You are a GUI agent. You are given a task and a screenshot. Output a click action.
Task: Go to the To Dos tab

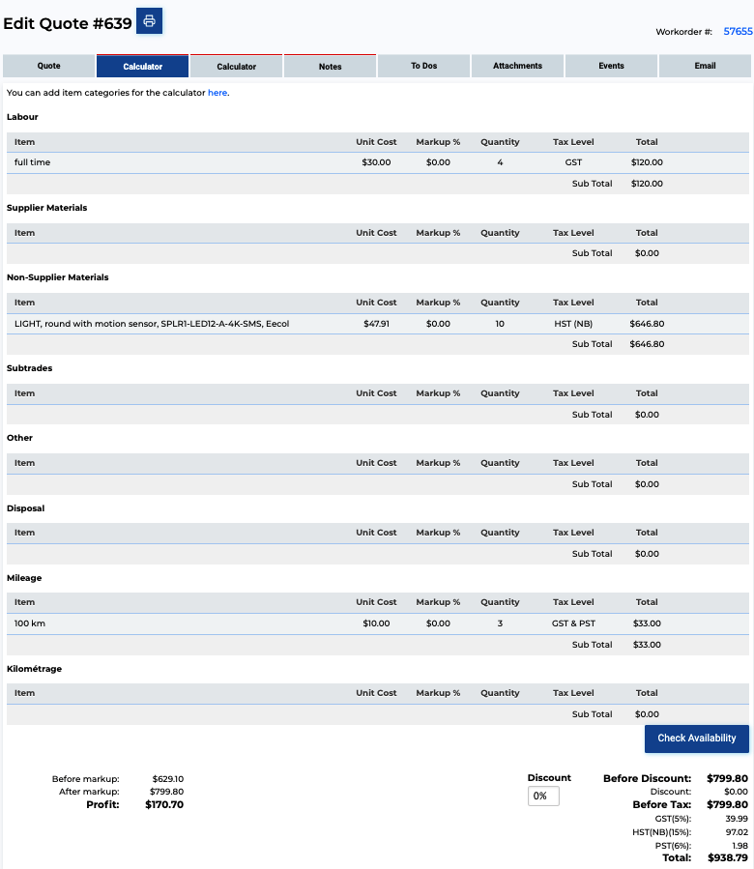[423, 66]
